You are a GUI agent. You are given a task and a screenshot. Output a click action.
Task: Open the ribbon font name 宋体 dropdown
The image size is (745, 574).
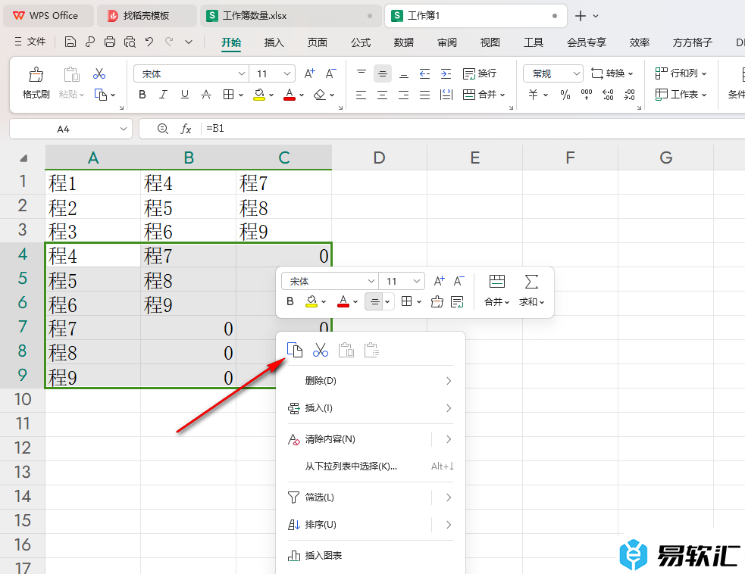tap(241, 73)
